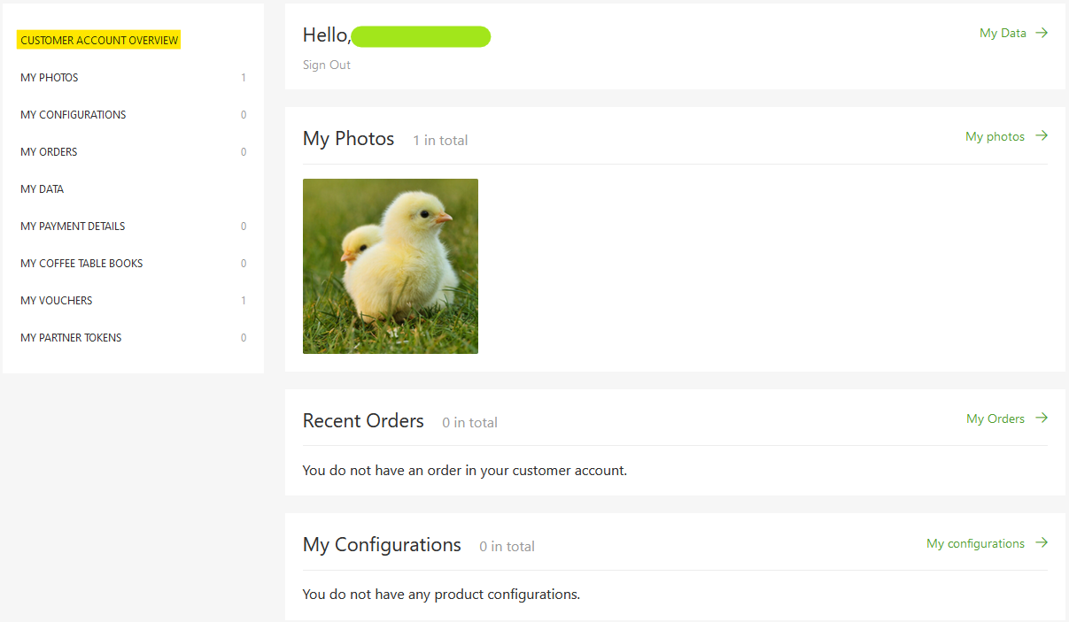Click the green My configurations link
The image size is (1069, 622).
(975, 543)
